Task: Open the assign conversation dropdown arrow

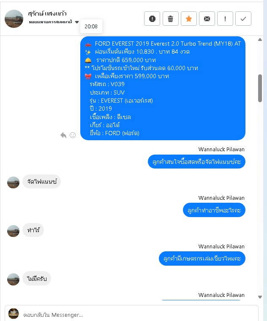Action: [x=77, y=22]
